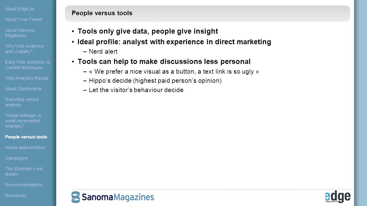Open Active segmentation slide
367x206 pixels.
tap(25, 148)
